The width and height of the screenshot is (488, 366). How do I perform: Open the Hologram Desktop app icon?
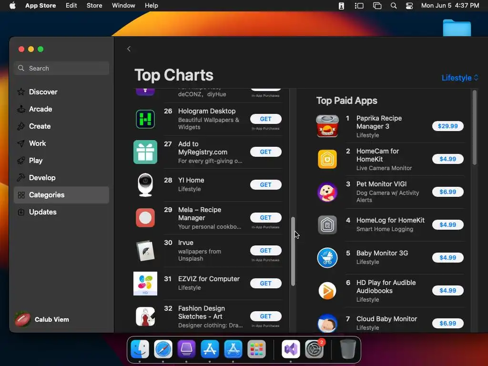point(145,119)
